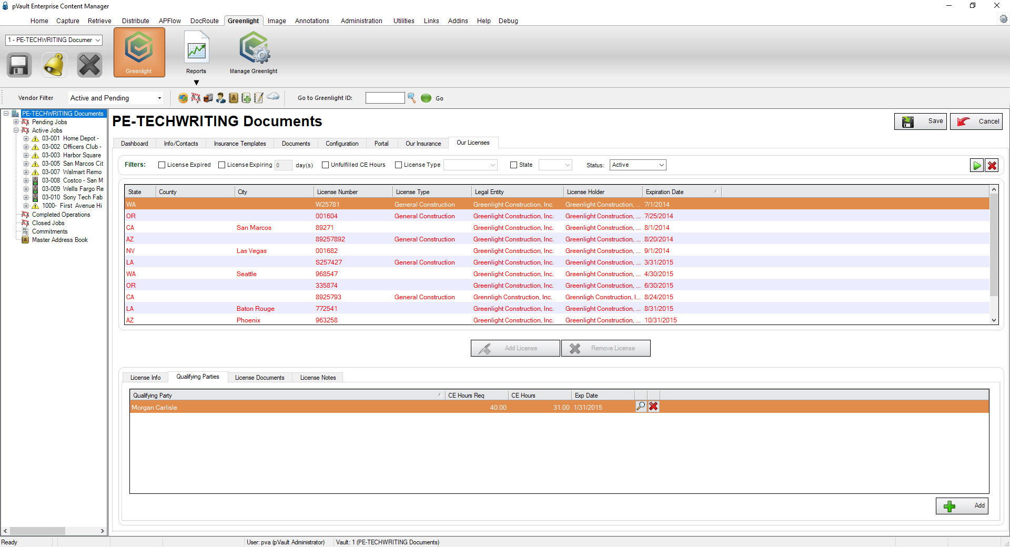This screenshot has height=547, width=1010.
Task: Click the floppy disk save icon in ribbon
Action: [x=19, y=65]
